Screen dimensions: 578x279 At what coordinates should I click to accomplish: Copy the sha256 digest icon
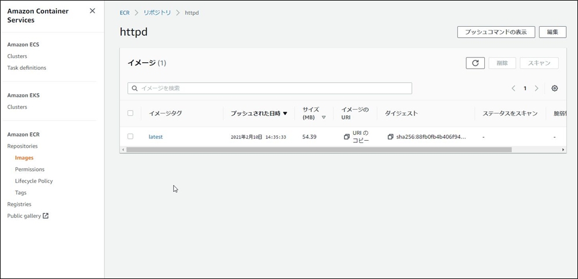pos(390,137)
